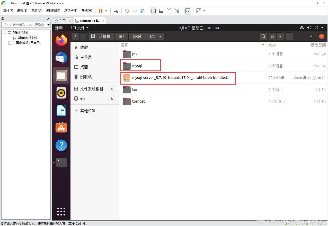
Task: Eject the efi volume
Action: tap(111, 98)
